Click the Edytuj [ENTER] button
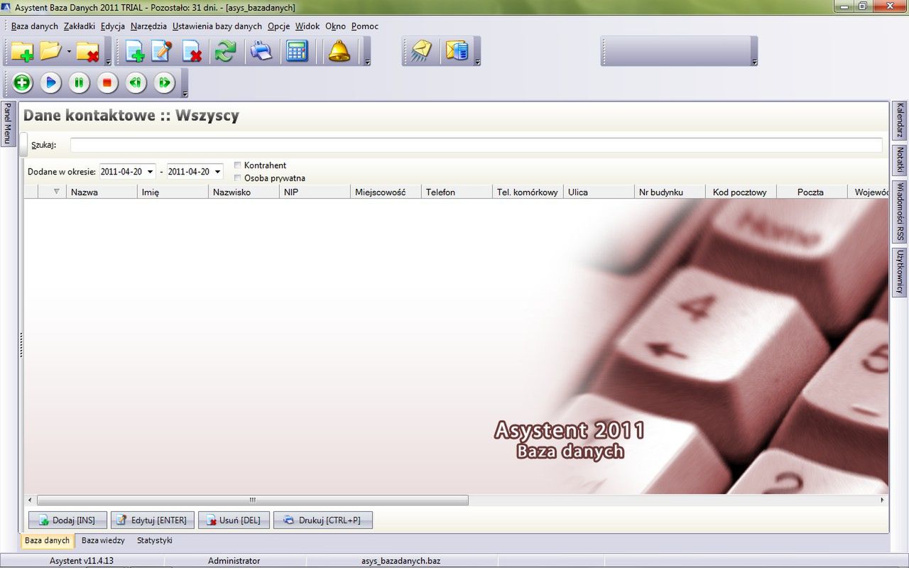 [152, 520]
